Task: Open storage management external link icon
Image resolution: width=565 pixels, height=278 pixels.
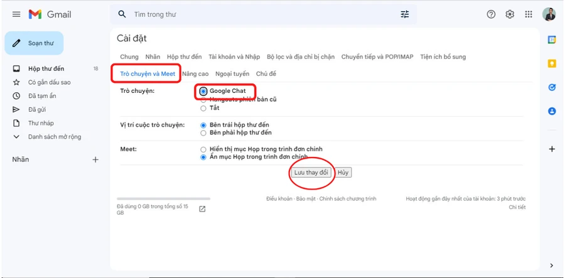Action: [x=203, y=209]
